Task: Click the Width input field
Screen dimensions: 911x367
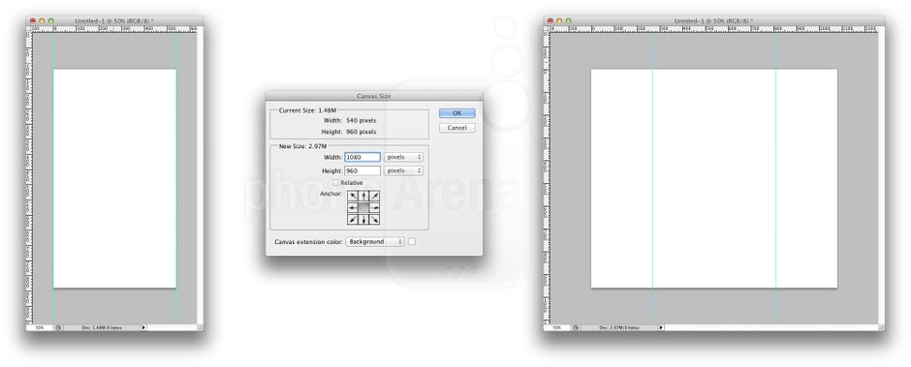Action: click(x=362, y=157)
